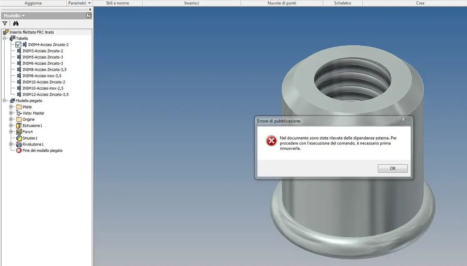Click the Tabella table icon
467x266 pixels.
pos(12,38)
